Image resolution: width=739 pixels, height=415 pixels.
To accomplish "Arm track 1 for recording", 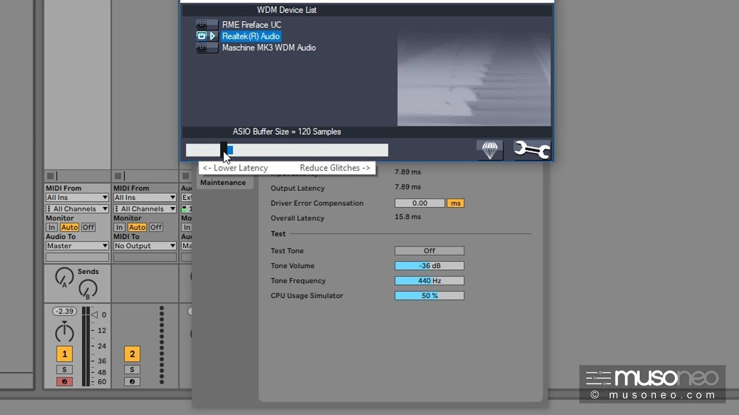I will pyautogui.click(x=64, y=382).
